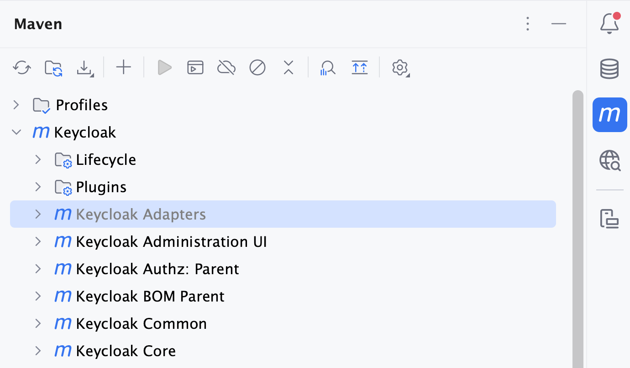Add a Maven project with the plus button

123,67
